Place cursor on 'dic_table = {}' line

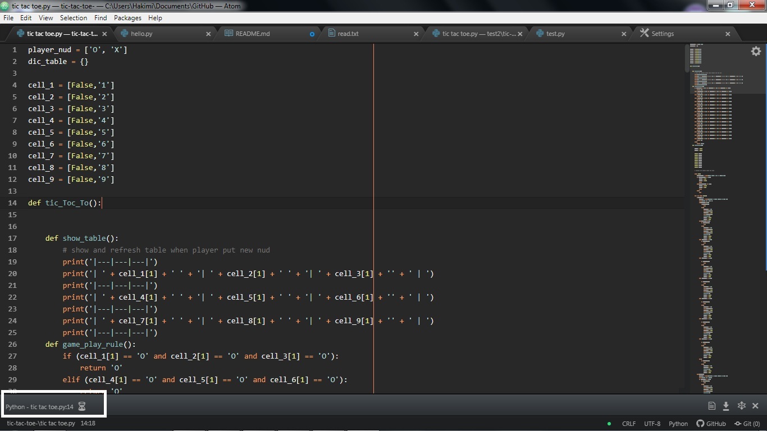click(x=58, y=62)
